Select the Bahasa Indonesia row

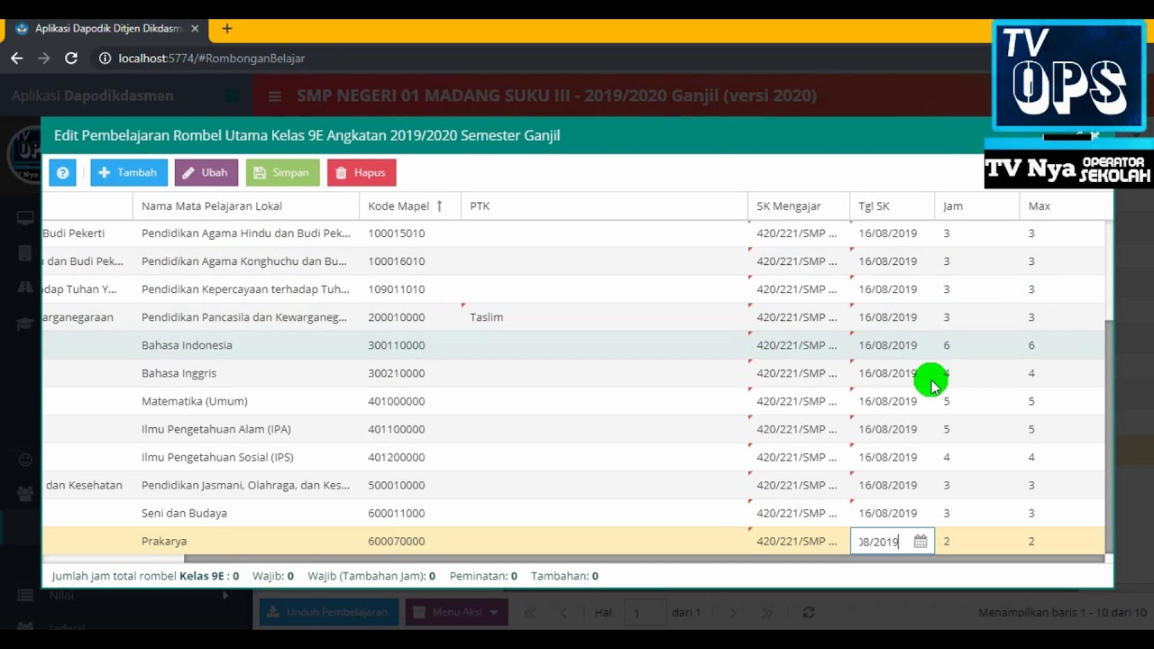(573, 345)
